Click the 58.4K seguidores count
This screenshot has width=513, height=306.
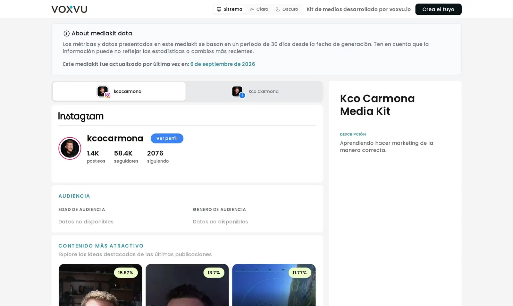(x=126, y=157)
